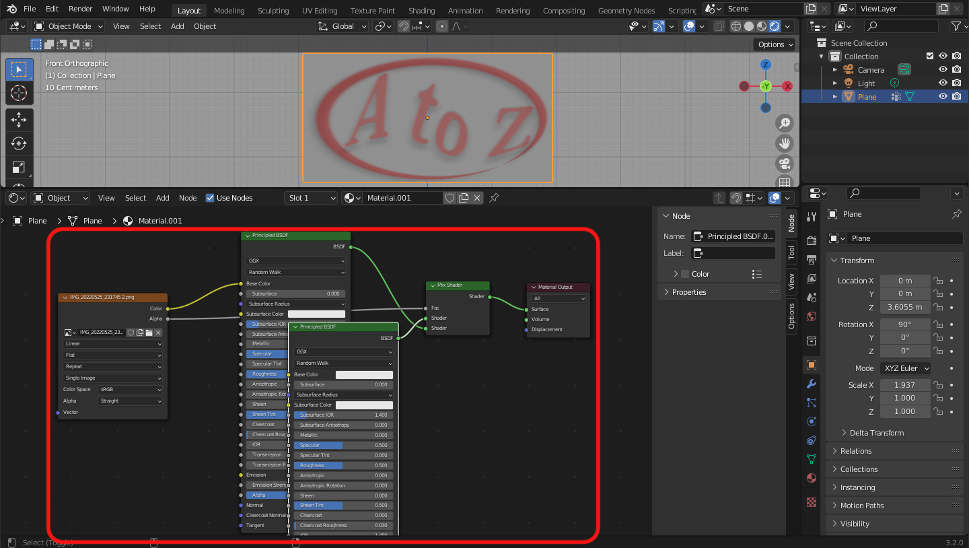969x548 pixels.
Task: Open the Output properties tab
Action: point(812,260)
